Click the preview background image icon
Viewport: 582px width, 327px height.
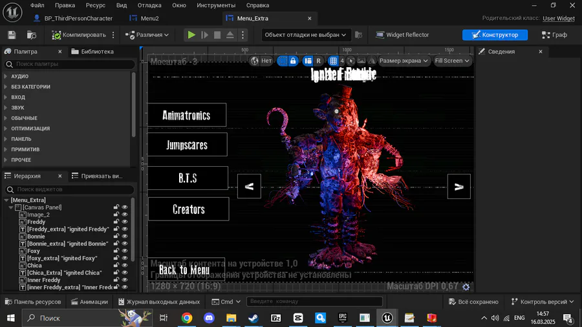(x=361, y=61)
